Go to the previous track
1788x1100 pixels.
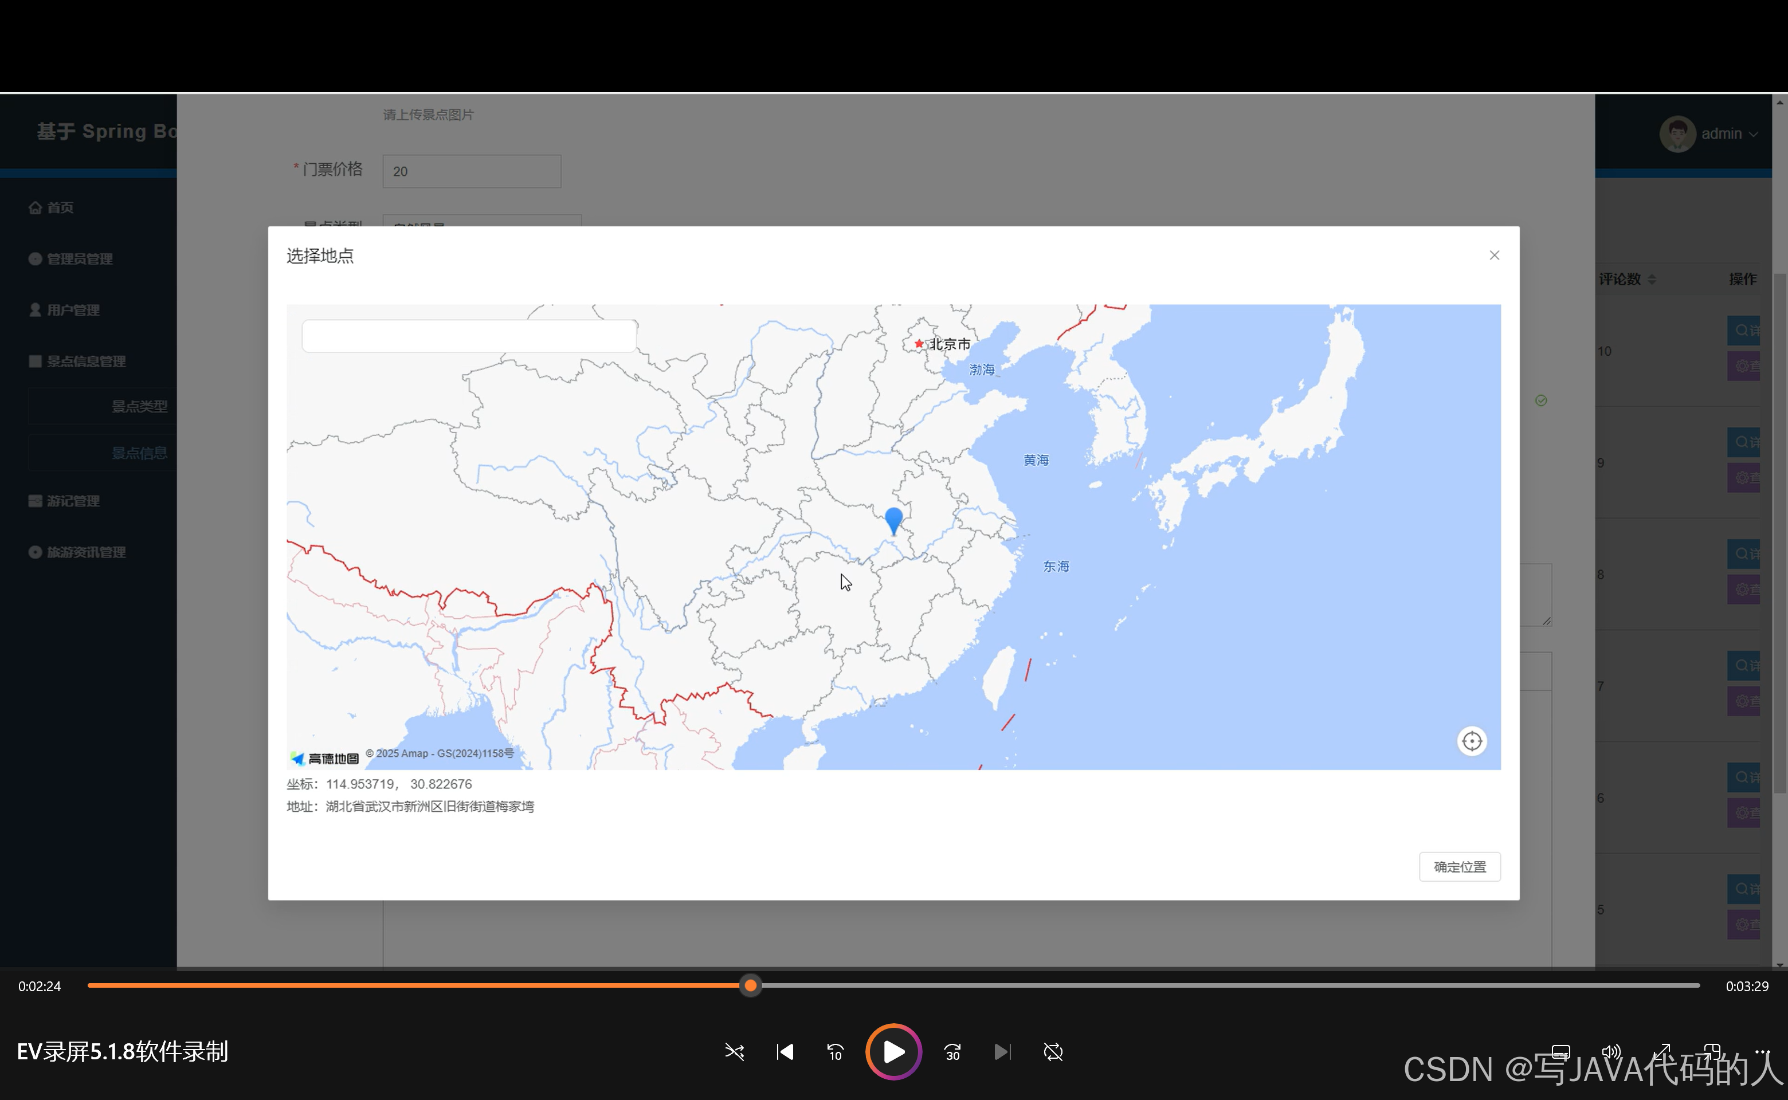tap(785, 1052)
